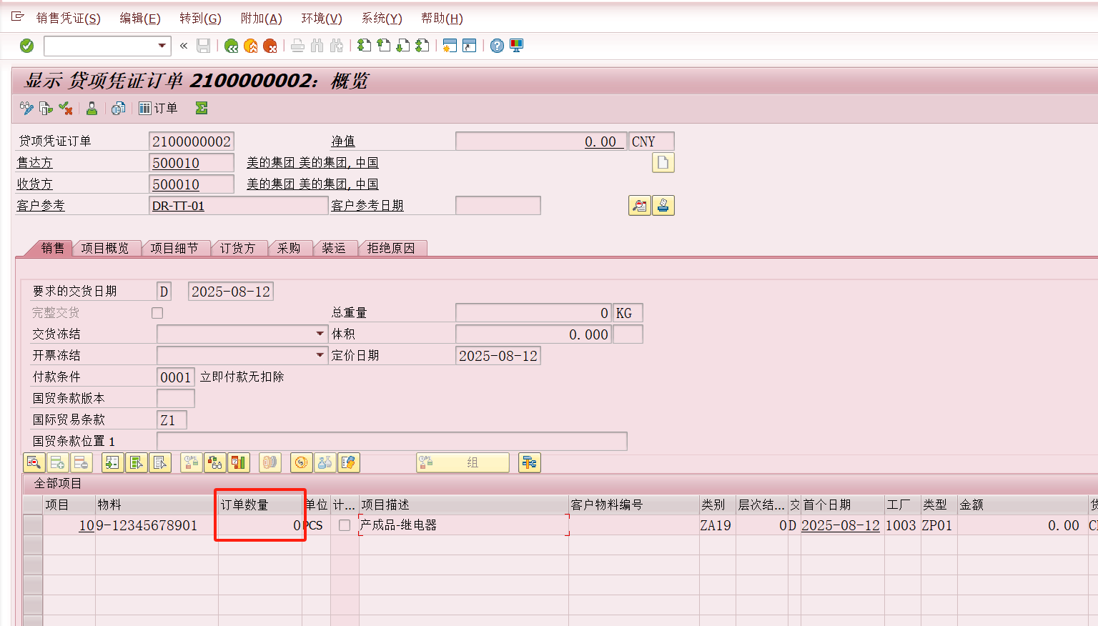Image resolution: width=1098 pixels, height=626 pixels.
Task: Select the 销售 tab
Action: click(x=53, y=248)
